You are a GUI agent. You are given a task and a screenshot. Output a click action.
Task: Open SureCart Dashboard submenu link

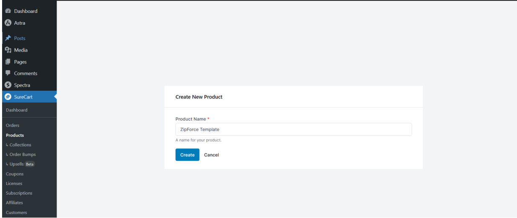(x=17, y=110)
